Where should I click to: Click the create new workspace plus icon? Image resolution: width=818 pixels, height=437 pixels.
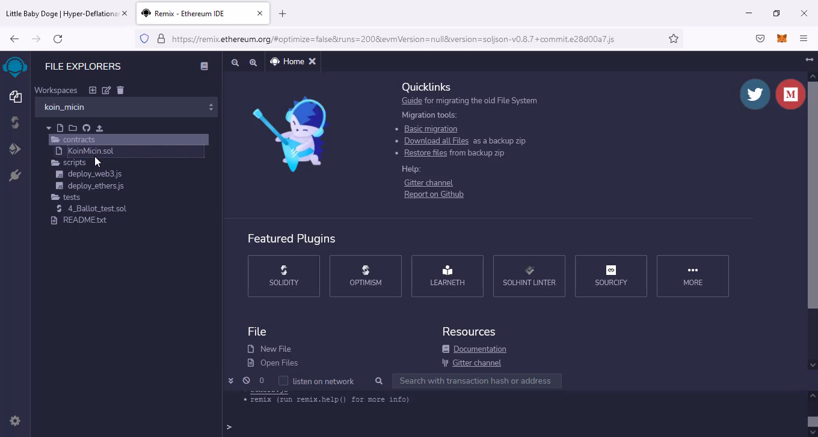click(x=93, y=90)
